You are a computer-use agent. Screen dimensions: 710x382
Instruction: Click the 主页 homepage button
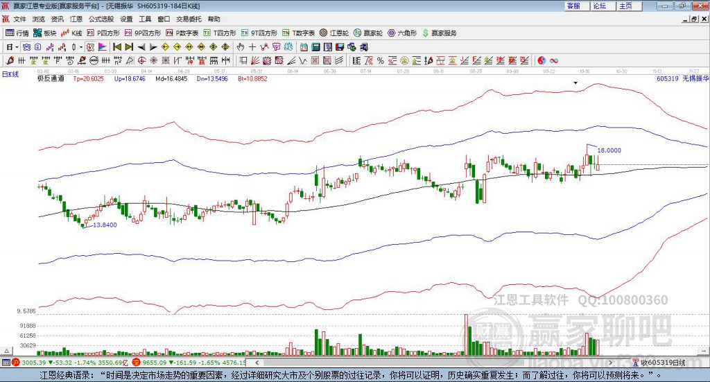(x=629, y=6)
